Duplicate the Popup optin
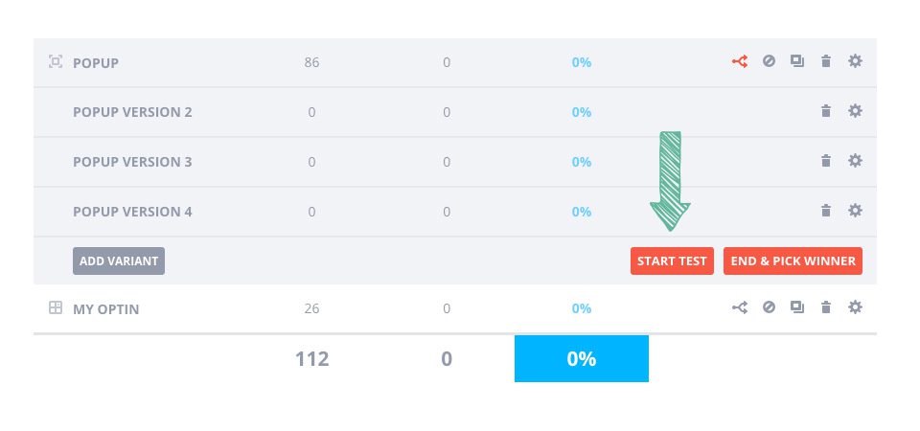 (796, 62)
